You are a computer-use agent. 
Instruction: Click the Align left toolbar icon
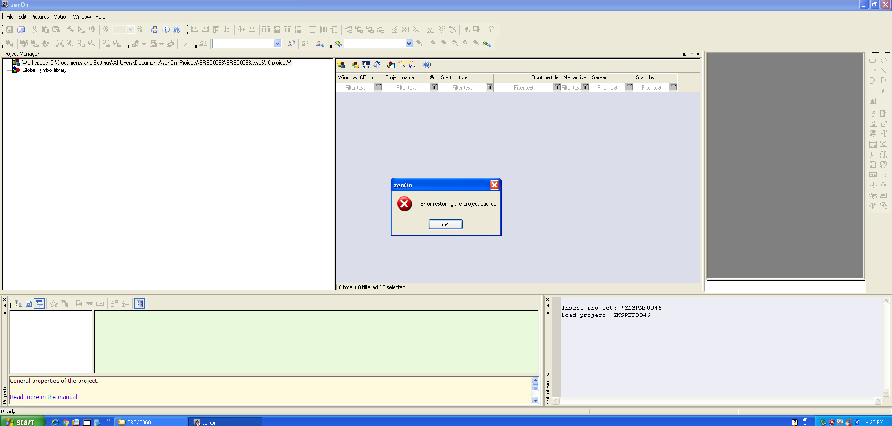pyautogui.click(x=195, y=30)
